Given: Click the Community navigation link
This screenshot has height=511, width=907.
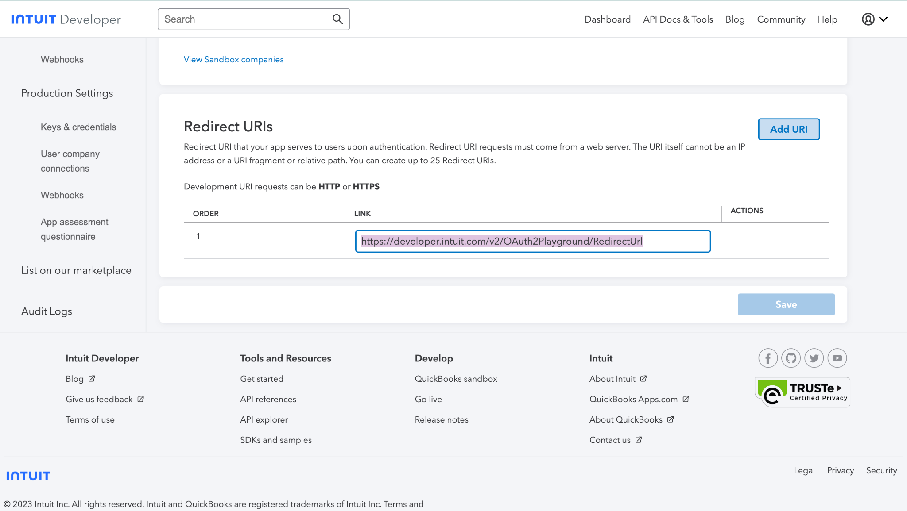Looking at the screenshot, I should pos(781,19).
